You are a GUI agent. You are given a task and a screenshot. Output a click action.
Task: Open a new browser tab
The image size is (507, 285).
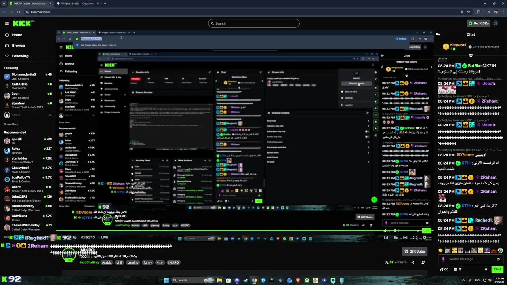coord(105,4)
